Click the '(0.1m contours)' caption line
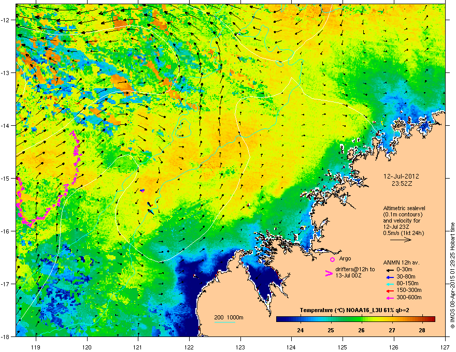456x352 pixels. click(x=403, y=215)
